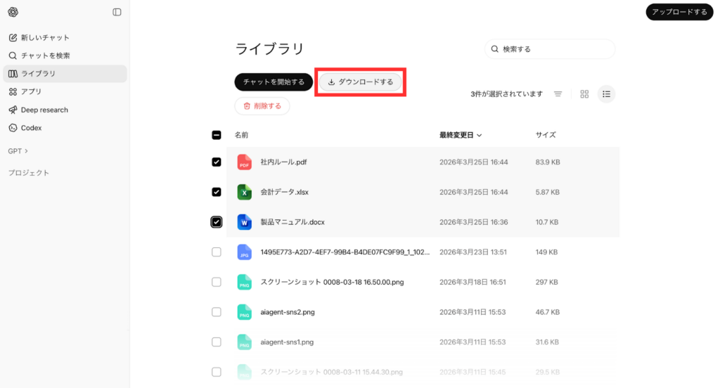
Task: Sort by 最終変更日 column dropdown
Action: (461, 135)
